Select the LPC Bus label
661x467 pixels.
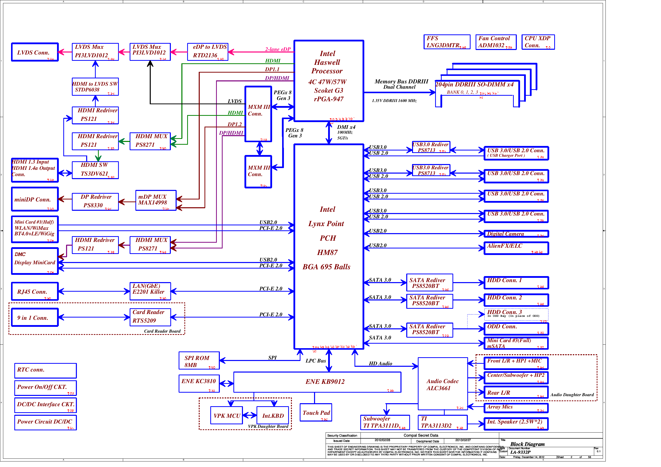coord(316,360)
